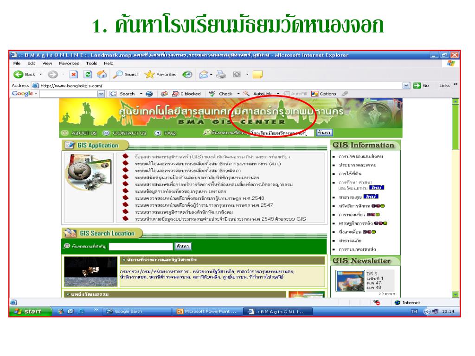The image size is (475, 356).
Task: Open the Mail envelope icon
Action: [x=204, y=75]
